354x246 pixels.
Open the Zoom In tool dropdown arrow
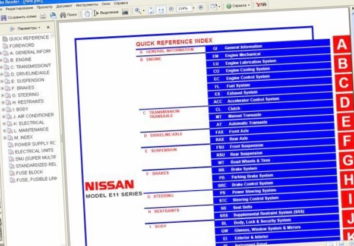pyautogui.click(x=144, y=11)
